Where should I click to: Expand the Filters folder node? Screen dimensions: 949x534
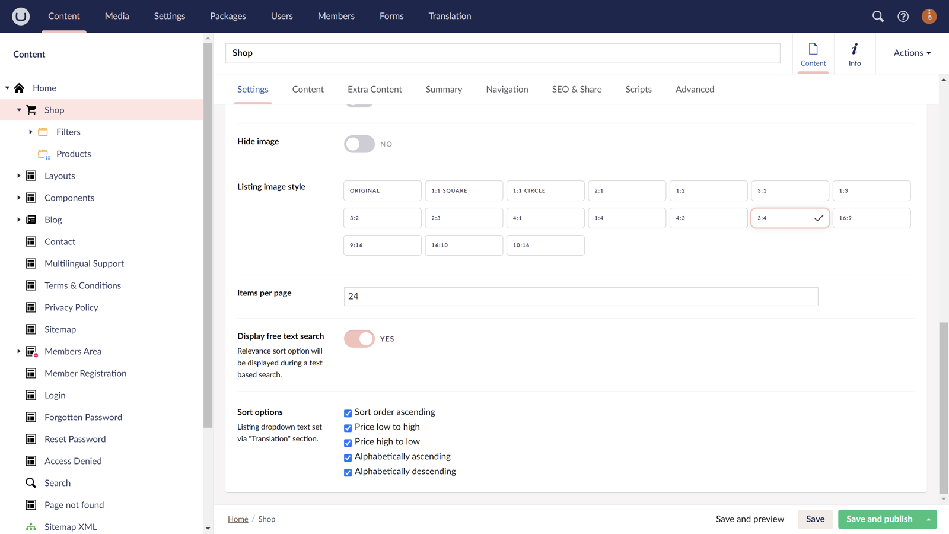point(31,132)
